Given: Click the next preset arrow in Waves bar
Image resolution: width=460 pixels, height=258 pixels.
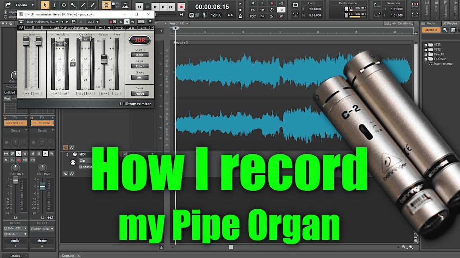Looking at the screenshot, I should (109, 28).
